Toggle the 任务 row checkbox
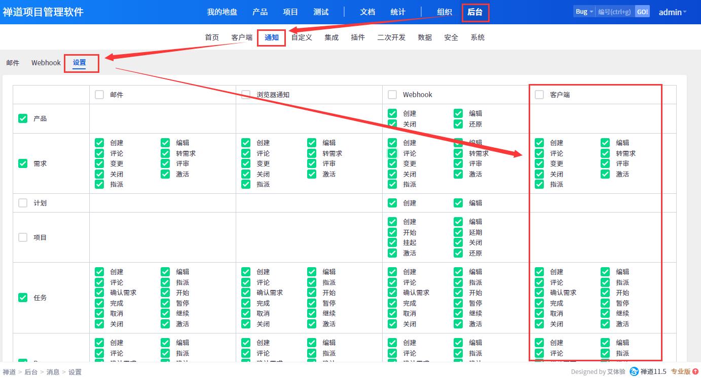Viewport: 701px width, 378px height. coord(23,298)
